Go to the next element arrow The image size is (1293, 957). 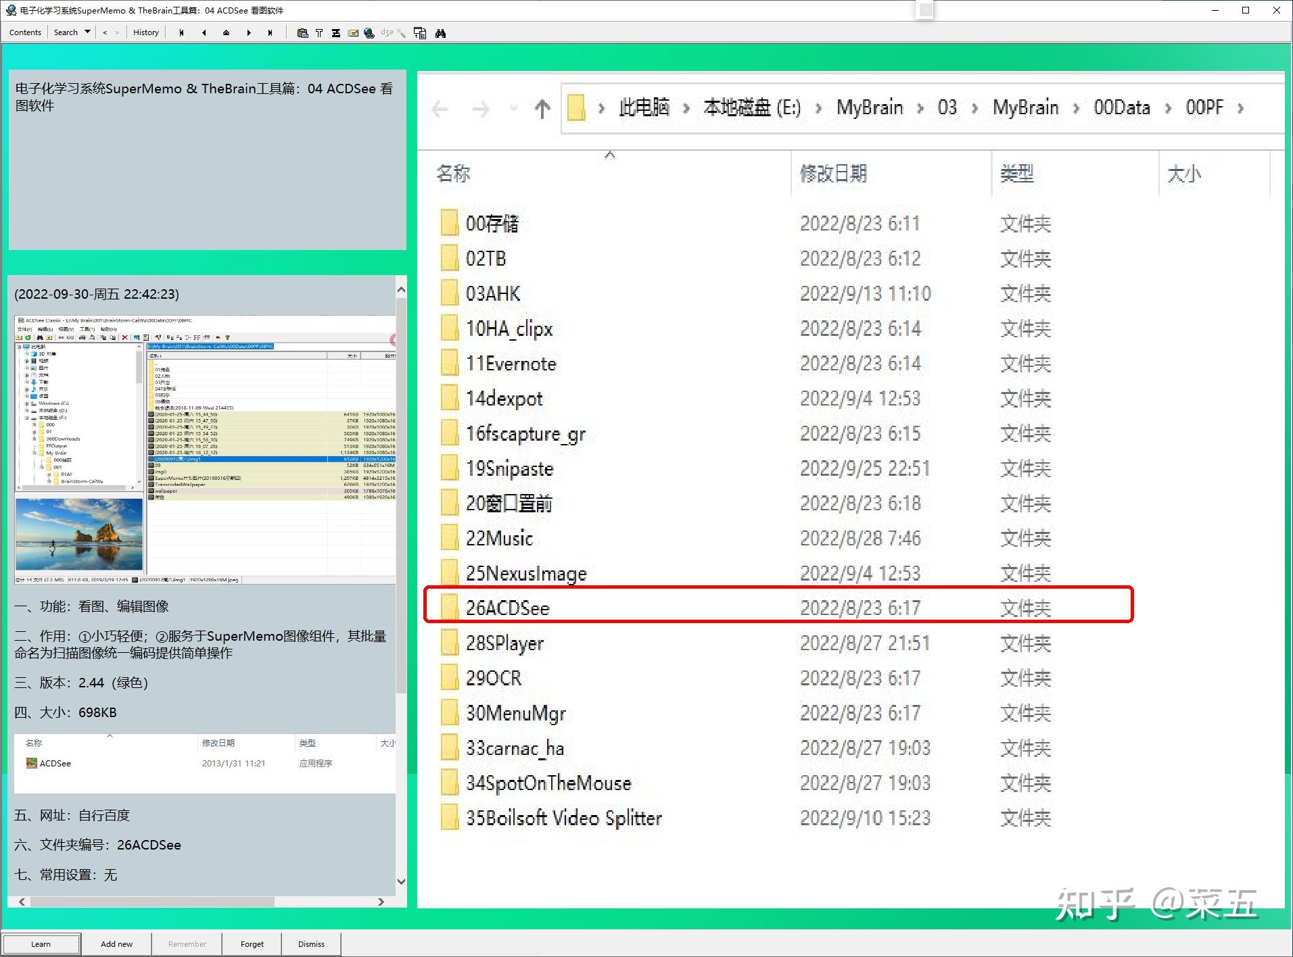[x=248, y=32]
